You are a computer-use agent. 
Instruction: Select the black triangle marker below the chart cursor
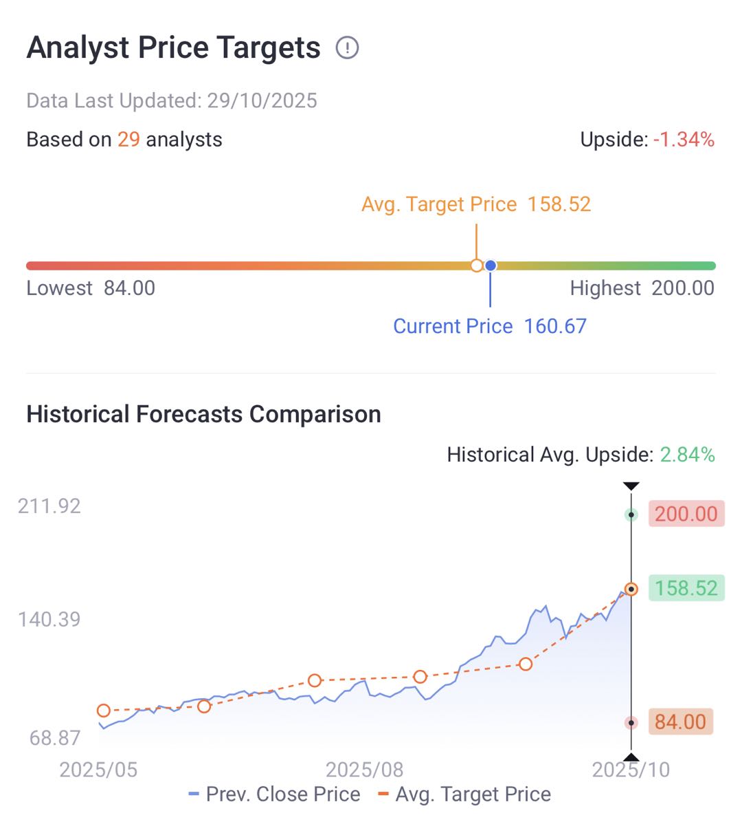point(631,757)
